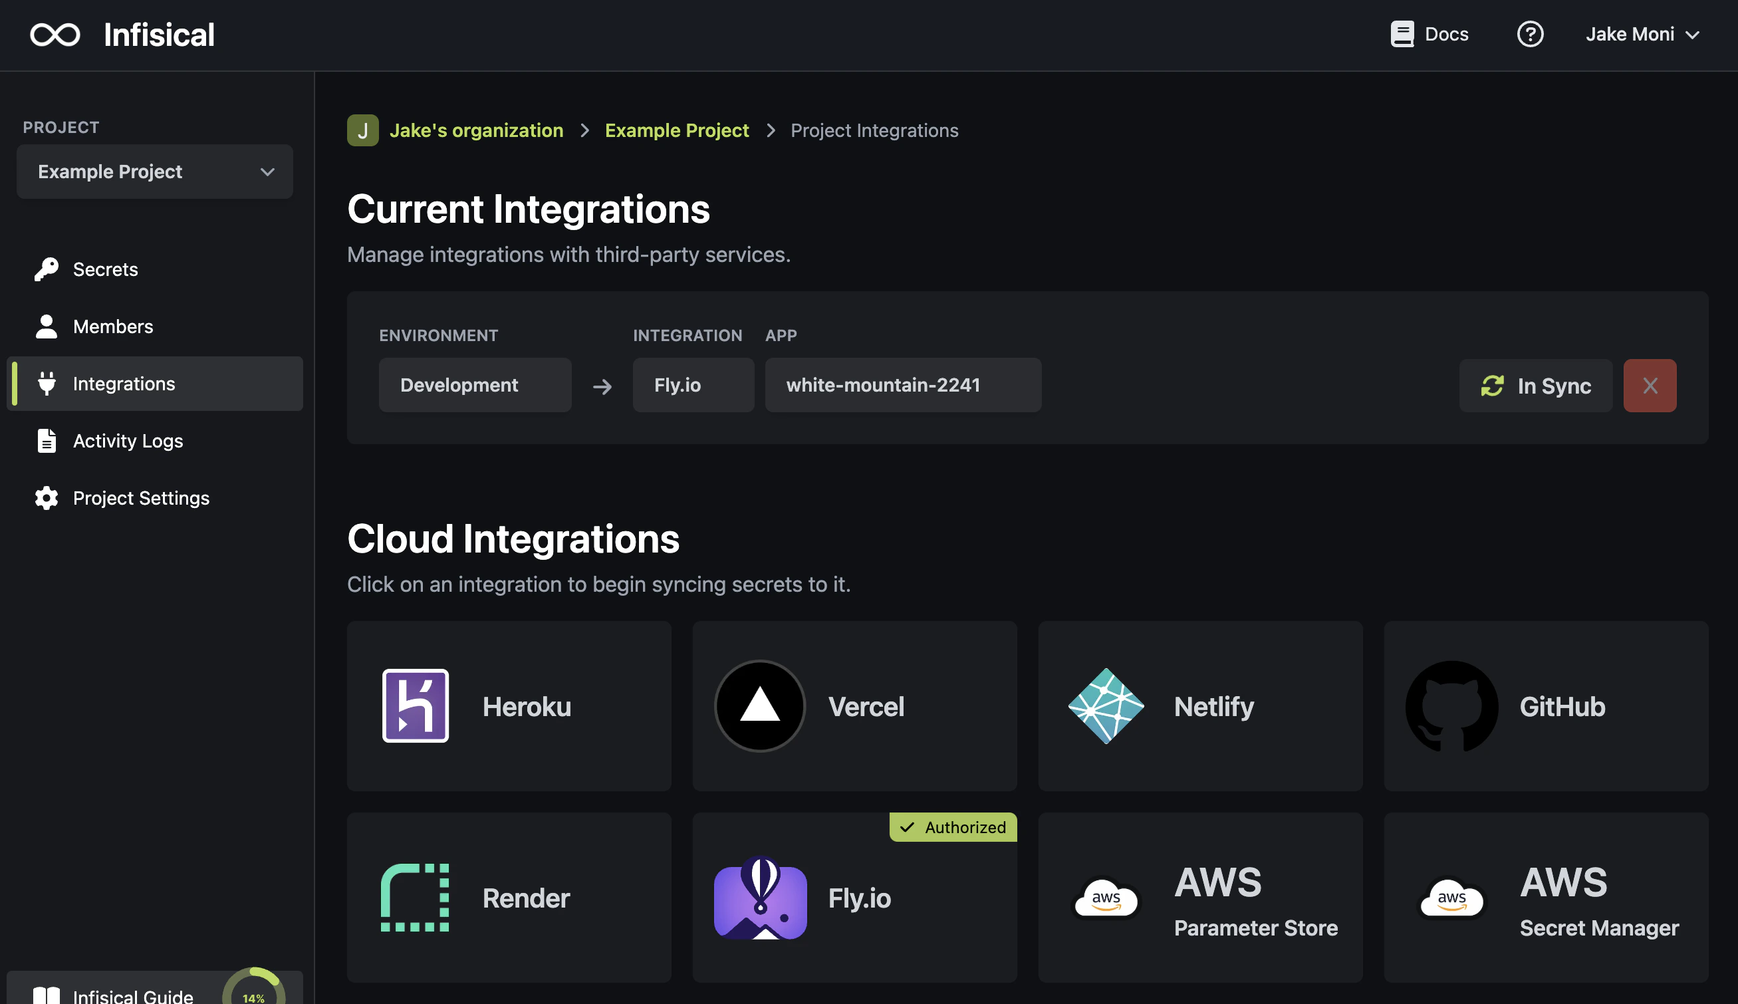Screen dimensions: 1738x1004
Task: Open the help question mark icon
Action: click(1530, 34)
